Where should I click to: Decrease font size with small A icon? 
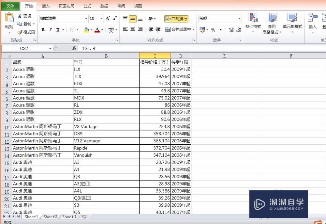point(115,19)
